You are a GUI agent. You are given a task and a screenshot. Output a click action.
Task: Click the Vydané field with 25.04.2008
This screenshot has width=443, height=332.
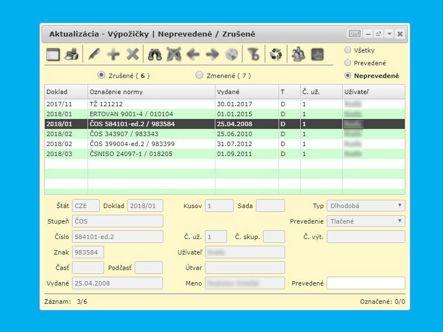117,283
